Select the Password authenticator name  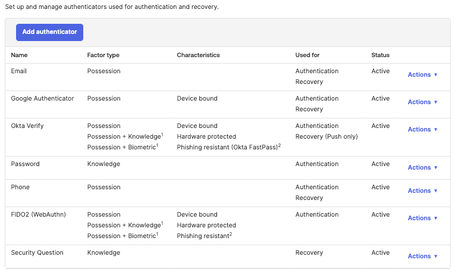(25, 164)
